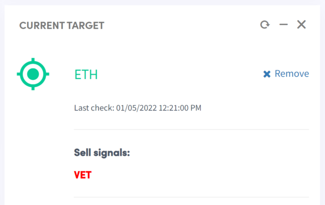The image size is (325, 205).
Task: Click the top tick of the crosshair icon
Action: [33, 60]
